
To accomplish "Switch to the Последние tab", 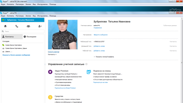I will click(x=33, y=37).
